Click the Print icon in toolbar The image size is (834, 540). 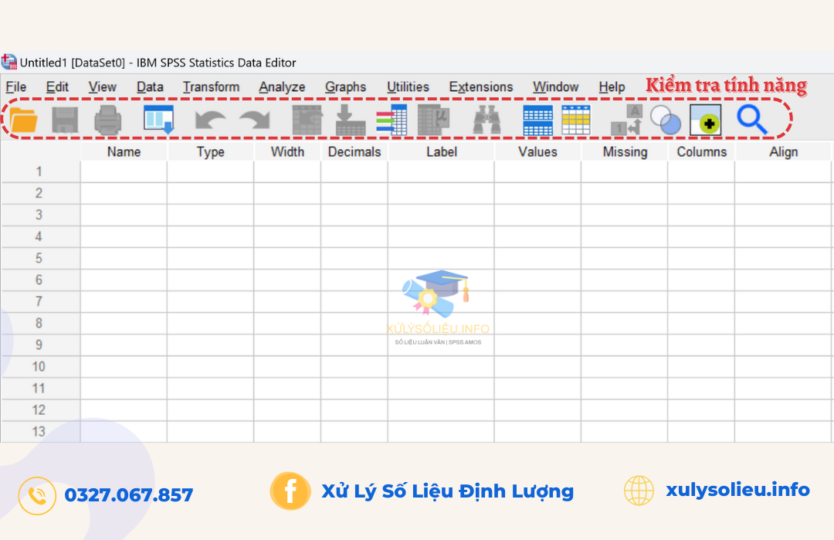point(107,120)
